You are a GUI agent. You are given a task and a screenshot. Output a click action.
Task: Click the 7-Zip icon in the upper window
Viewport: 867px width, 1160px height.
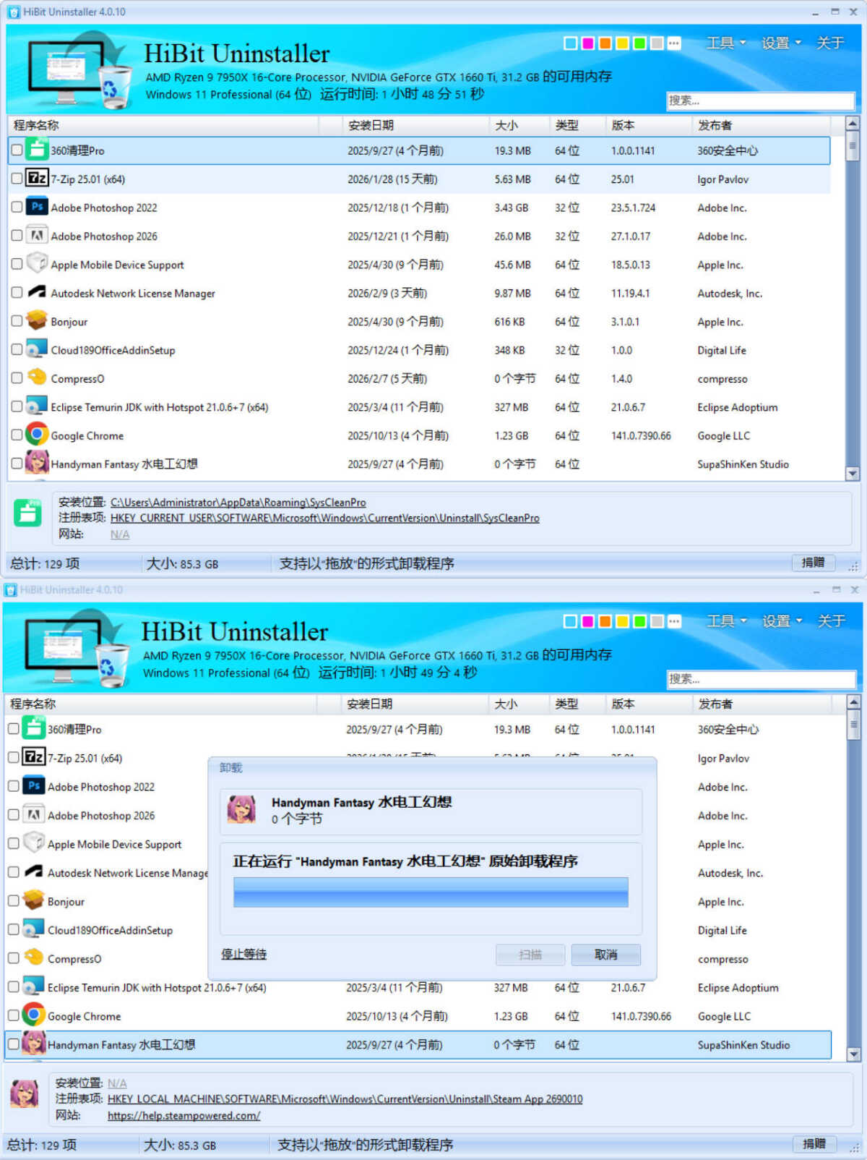tap(36, 178)
